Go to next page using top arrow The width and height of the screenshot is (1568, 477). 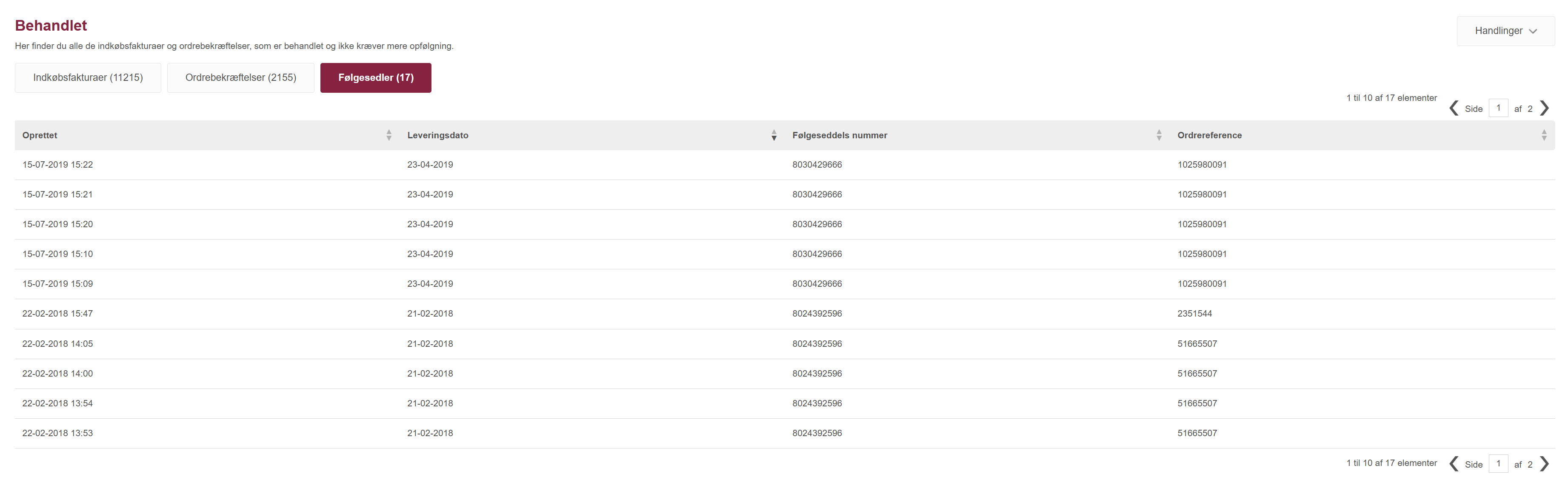tap(1544, 109)
